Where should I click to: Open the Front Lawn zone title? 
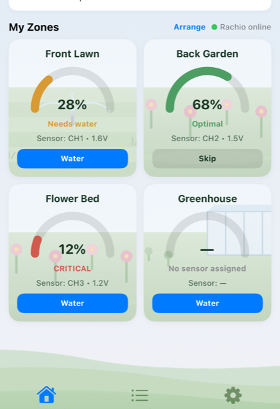72,54
